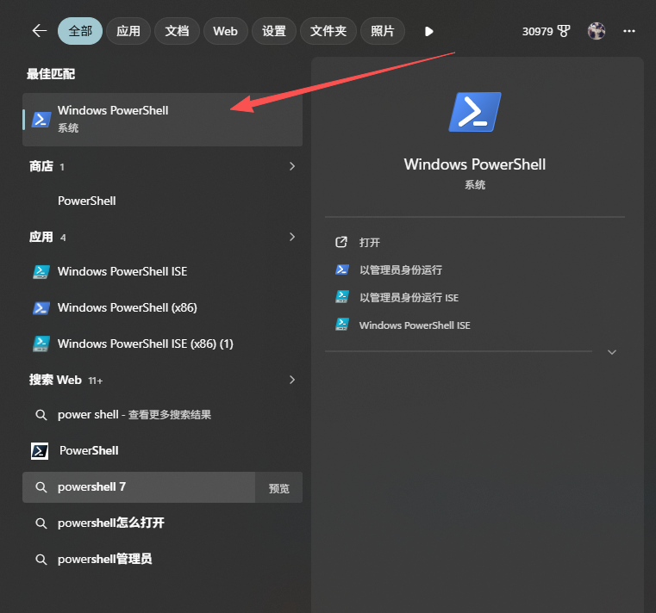Viewport: 656px width, 613px height.
Task: Open Windows PowerShell (x86) result
Action: 162,308
